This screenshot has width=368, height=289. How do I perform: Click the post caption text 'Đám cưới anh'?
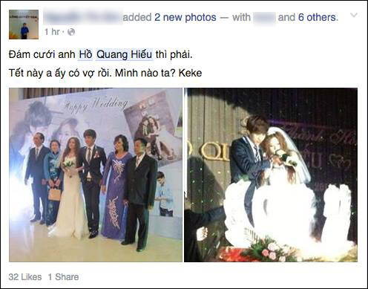(42, 54)
